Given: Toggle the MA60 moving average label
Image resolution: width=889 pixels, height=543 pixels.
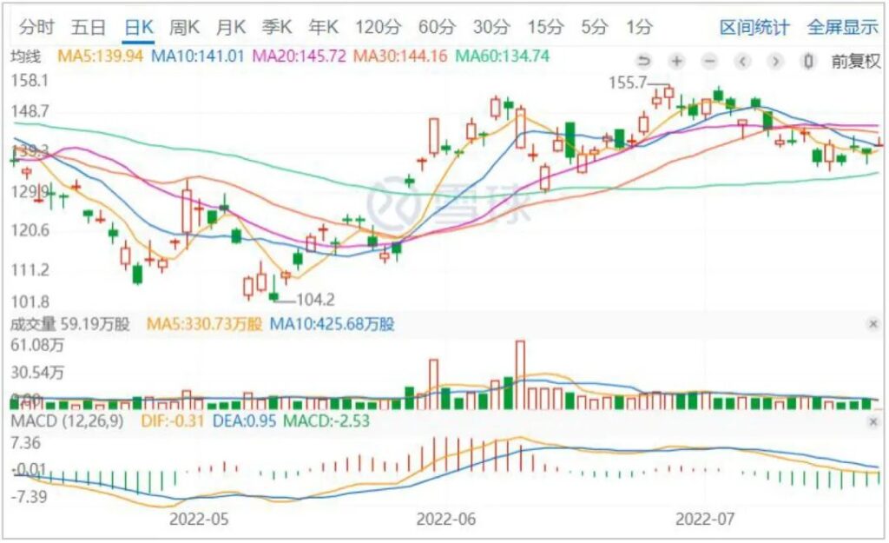Looking at the screenshot, I should point(503,56).
